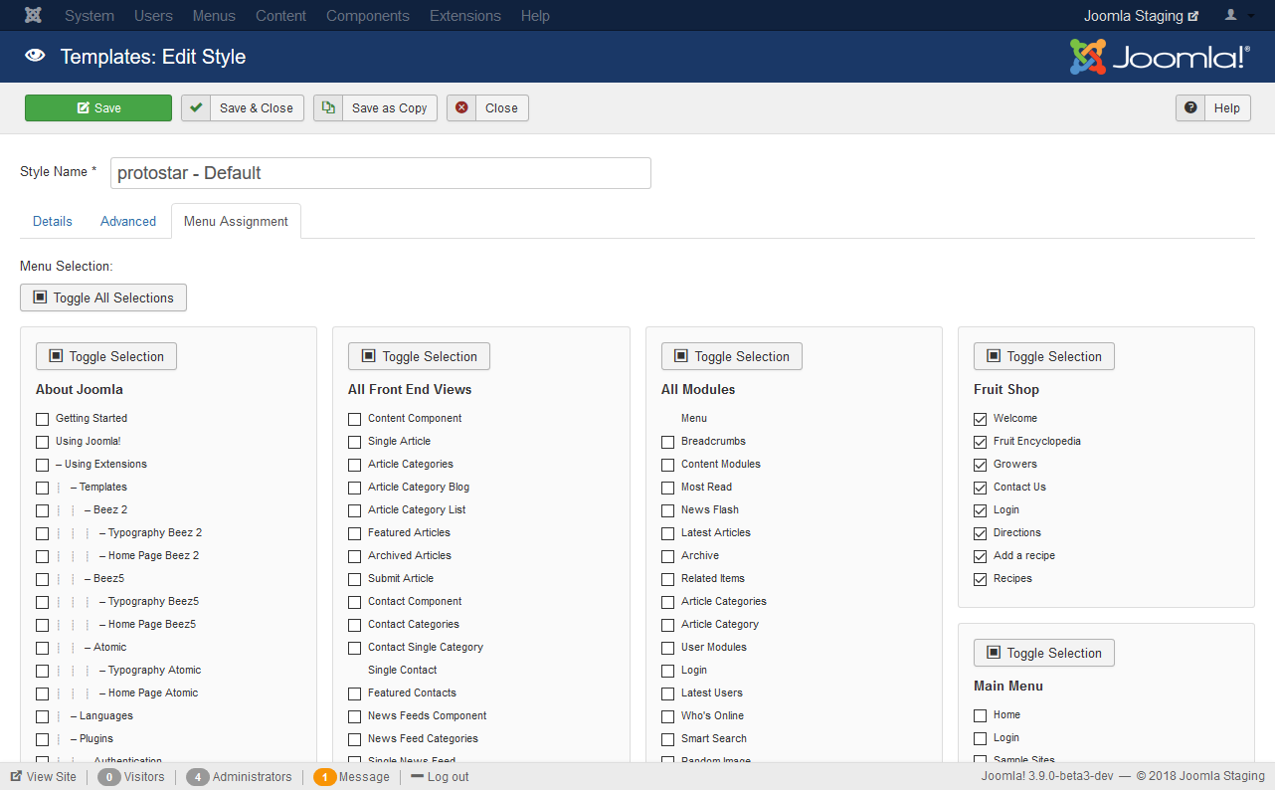
Task: Click the Log out link
Action: click(x=440, y=777)
